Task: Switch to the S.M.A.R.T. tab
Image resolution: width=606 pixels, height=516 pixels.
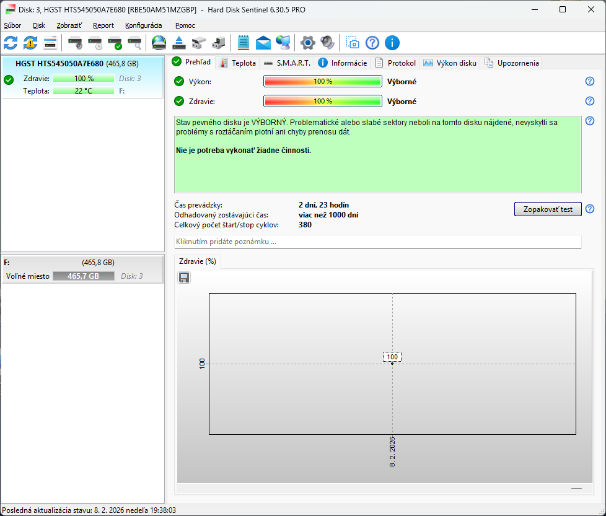Action: 288,63
